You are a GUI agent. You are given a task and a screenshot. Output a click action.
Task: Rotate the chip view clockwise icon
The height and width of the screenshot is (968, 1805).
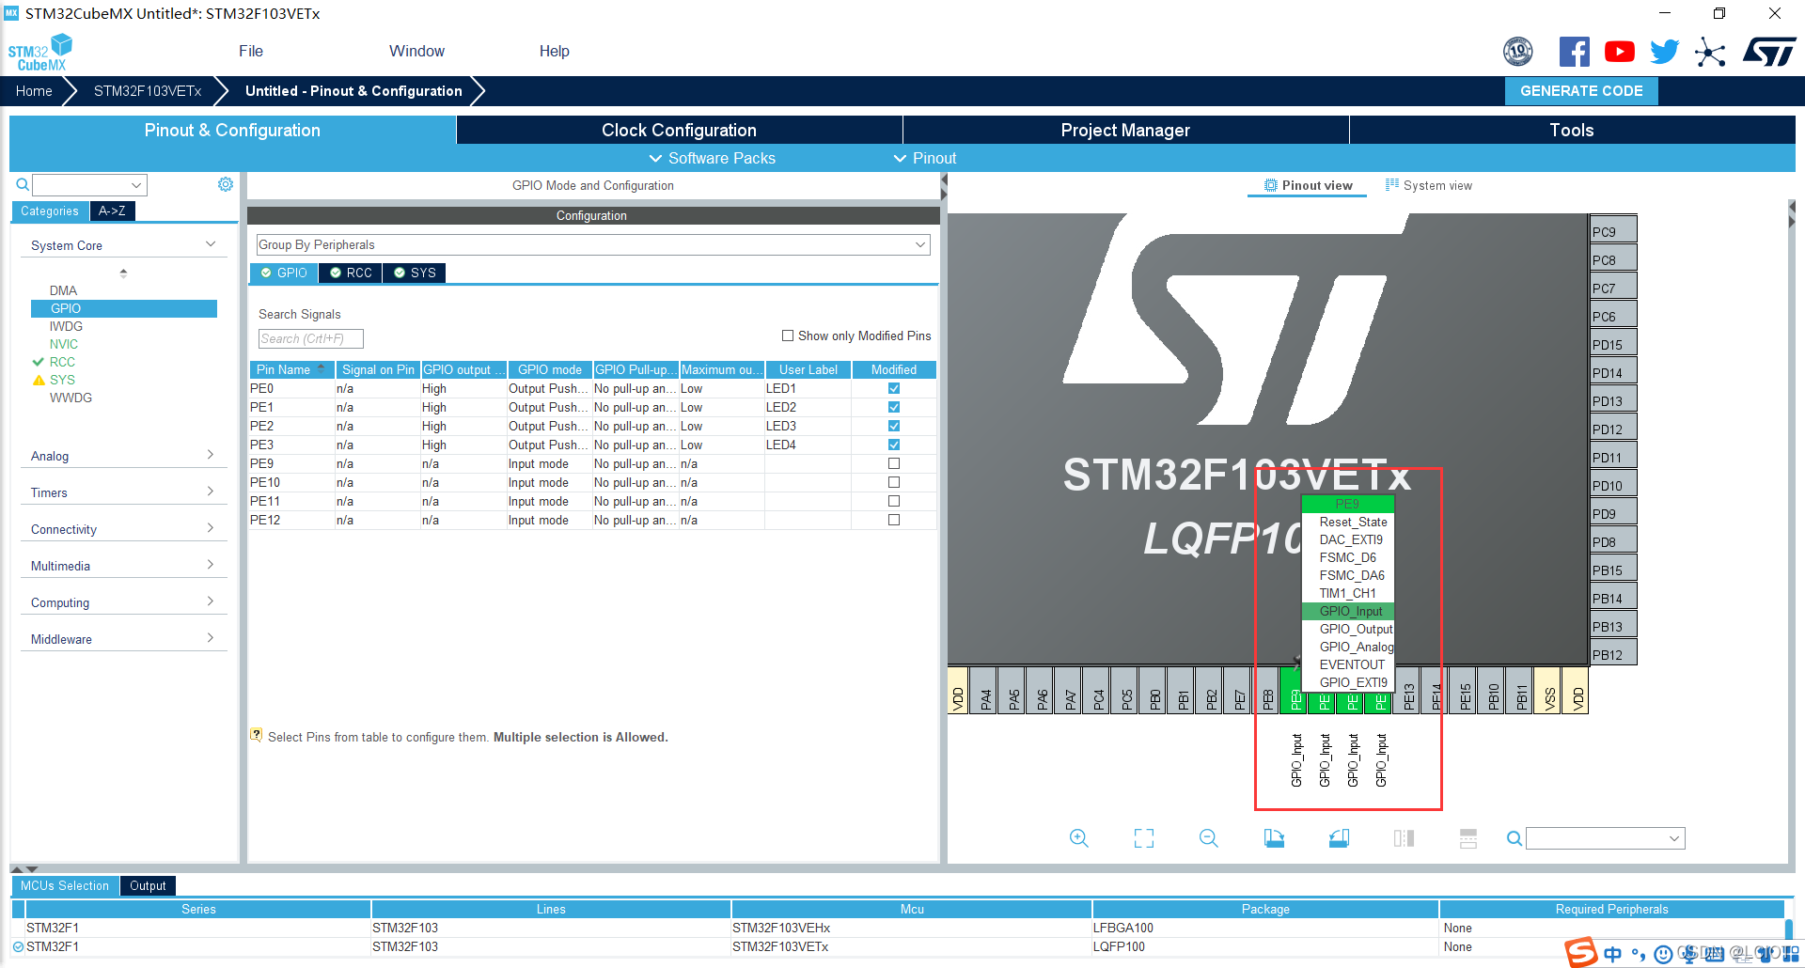(x=1274, y=838)
